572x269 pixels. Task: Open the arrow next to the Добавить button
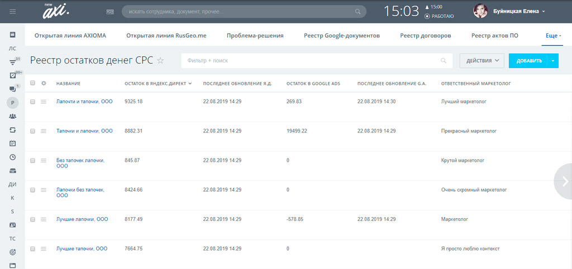click(x=552, y=60)
